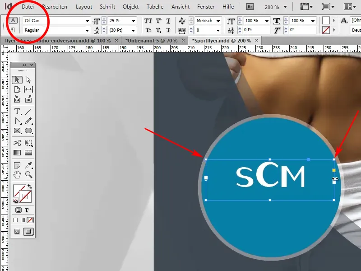Select the Ellipse tool
Screen dimensions: 361x271
28,131
